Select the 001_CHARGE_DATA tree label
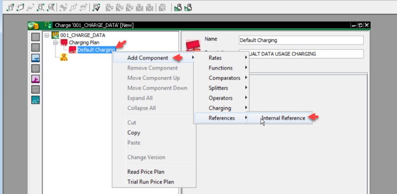Image resolution: width=397 pixels, height=194 pixels. 83,35
